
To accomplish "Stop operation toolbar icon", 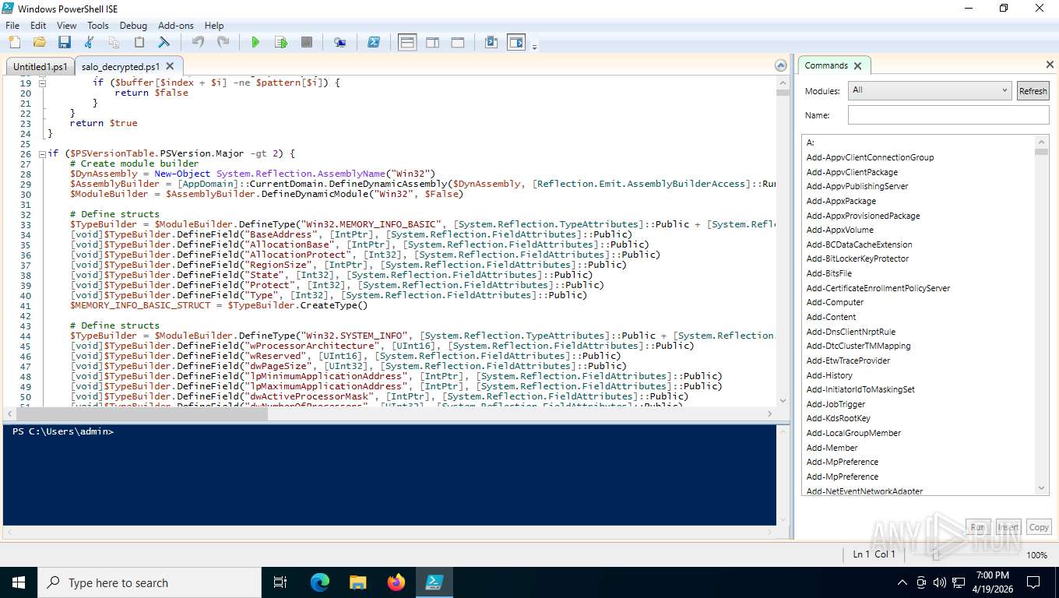I will (307, 42).
